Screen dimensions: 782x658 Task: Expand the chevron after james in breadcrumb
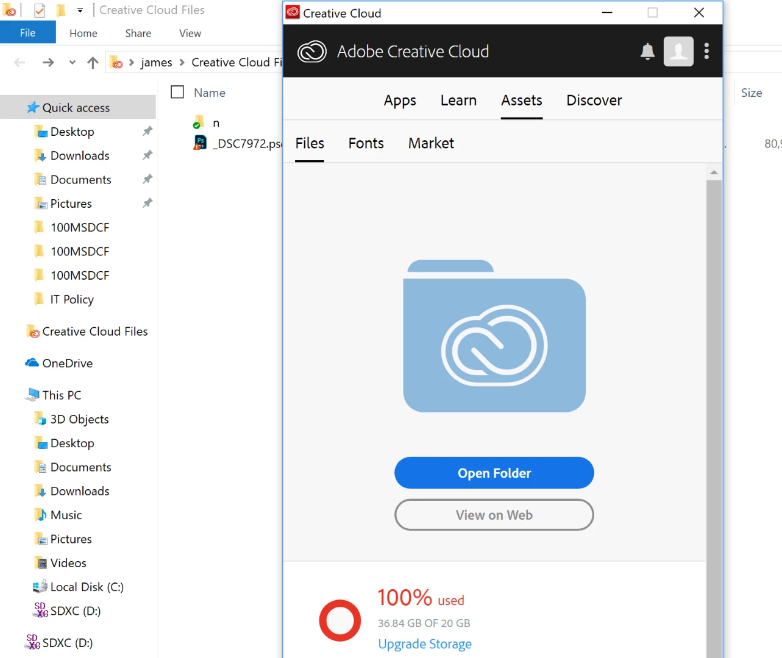click(x=182, y=62)
